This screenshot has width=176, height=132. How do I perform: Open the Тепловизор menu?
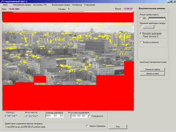tap(77, 5)
